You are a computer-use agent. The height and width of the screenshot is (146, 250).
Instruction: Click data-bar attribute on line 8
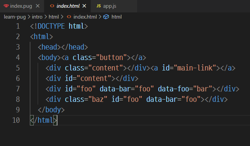[x=162, y=100]
